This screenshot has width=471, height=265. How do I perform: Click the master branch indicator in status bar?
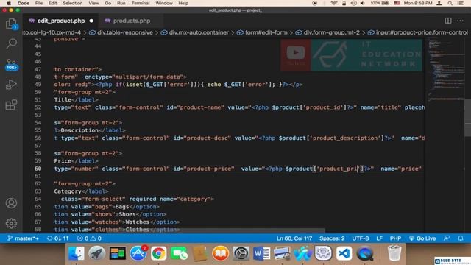coord(23,239)
